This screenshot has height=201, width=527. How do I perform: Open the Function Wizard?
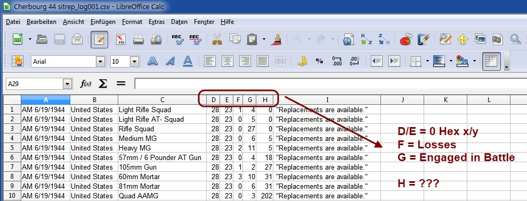[86, 84]
